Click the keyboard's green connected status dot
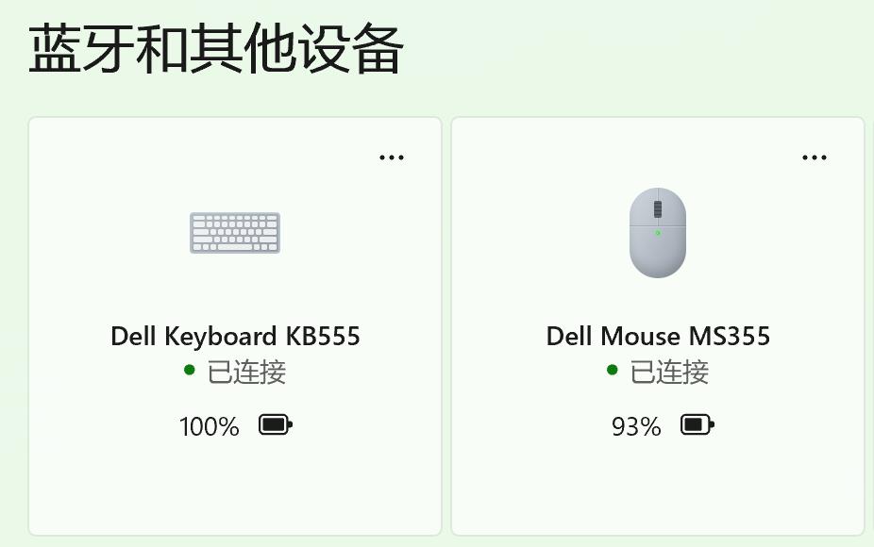Viewport: 874px width, 547px height. point(190,370)
